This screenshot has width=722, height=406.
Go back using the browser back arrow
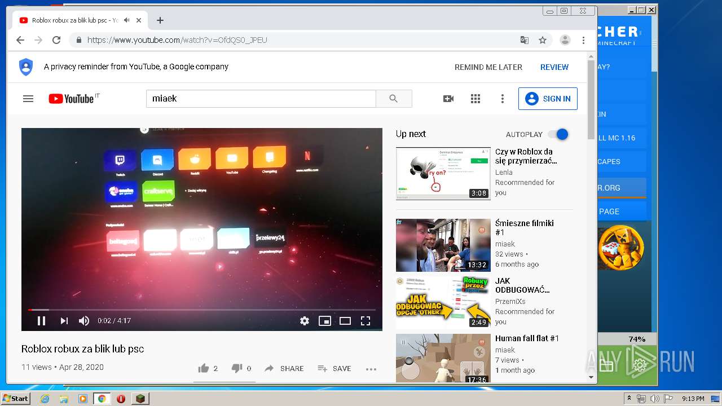click(20, 40)
